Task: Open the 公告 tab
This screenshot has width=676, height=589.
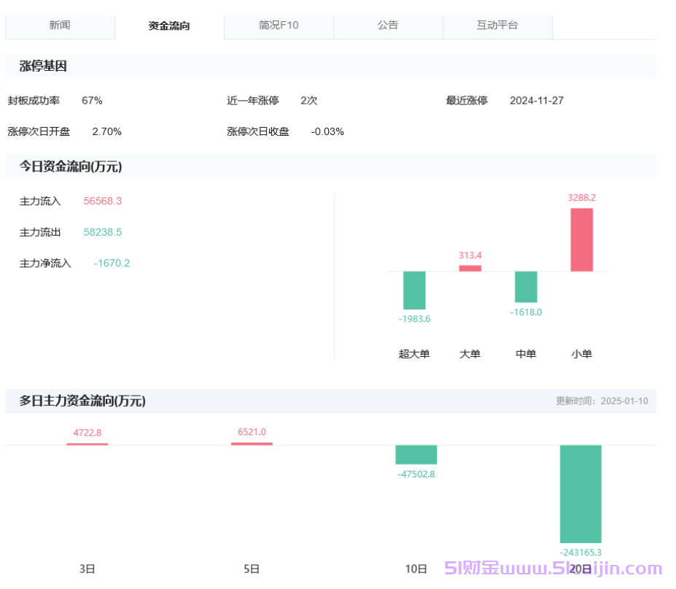Action: tap(388, 26)
